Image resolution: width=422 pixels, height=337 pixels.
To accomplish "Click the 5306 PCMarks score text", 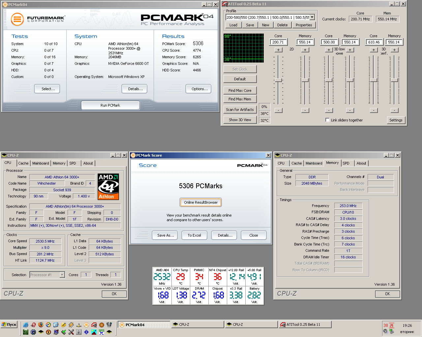I will coord(201,186).
